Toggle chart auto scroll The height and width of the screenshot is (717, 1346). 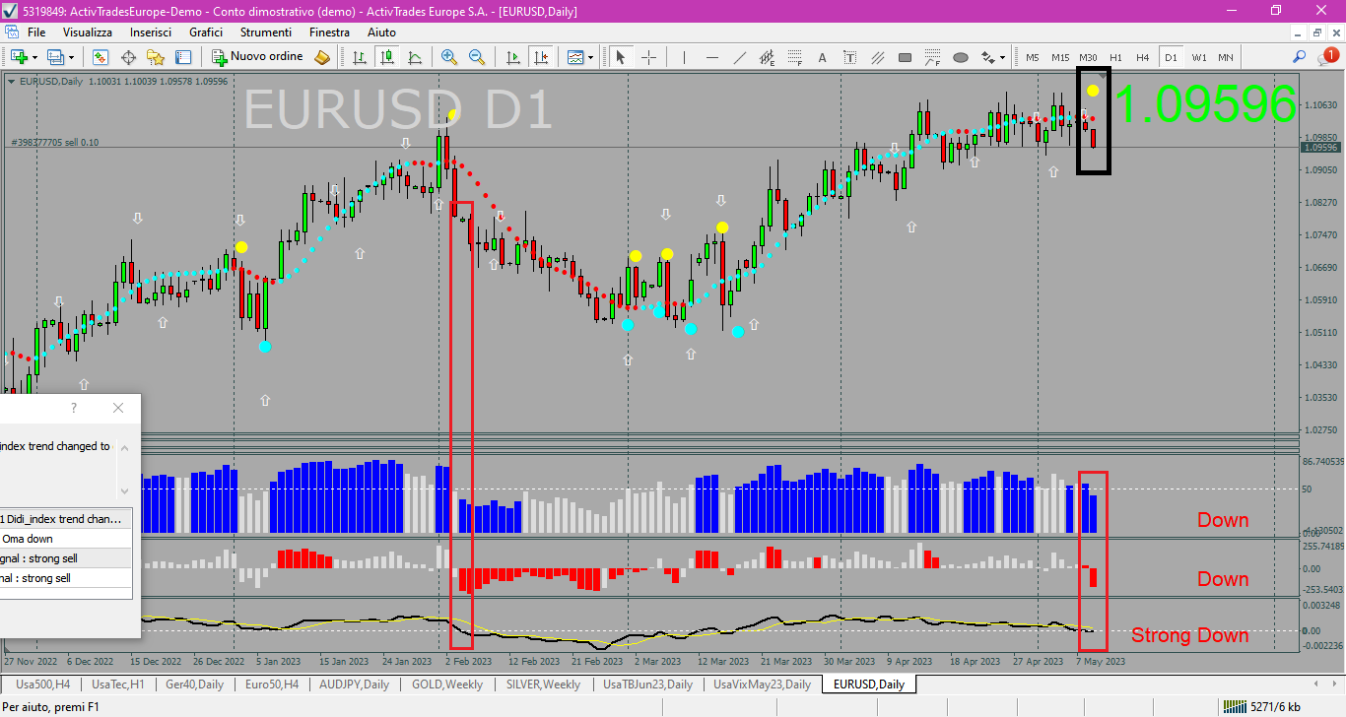(x=512, y=57)
